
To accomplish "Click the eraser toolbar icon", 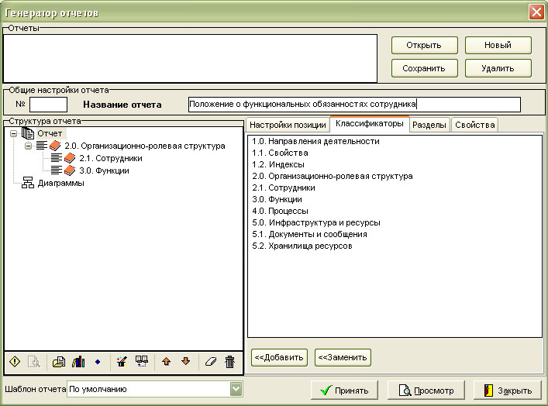I will [x=211, y=361].
